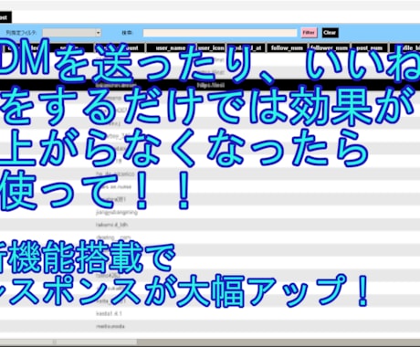The height and width of the screenshot is (347, 420).
Task: Click the search input field
Action: click(220, 33)
